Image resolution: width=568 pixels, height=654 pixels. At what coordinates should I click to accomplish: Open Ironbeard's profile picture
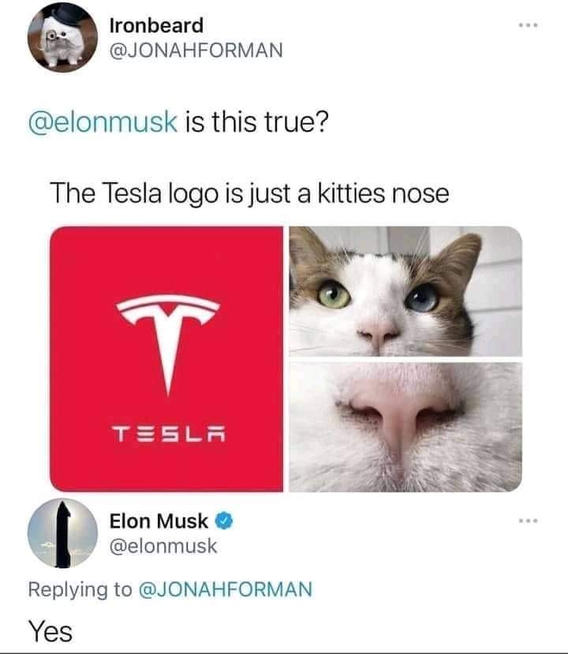pos(62,37)
